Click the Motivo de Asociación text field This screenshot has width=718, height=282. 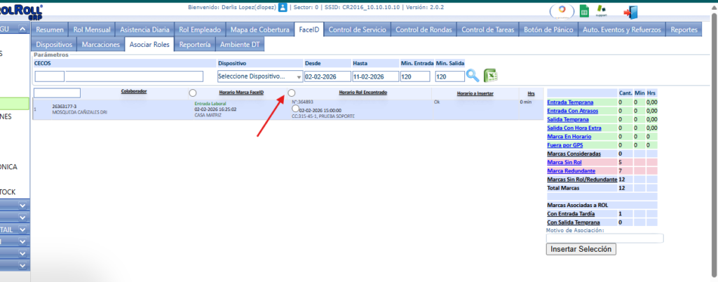click(604, 238)
